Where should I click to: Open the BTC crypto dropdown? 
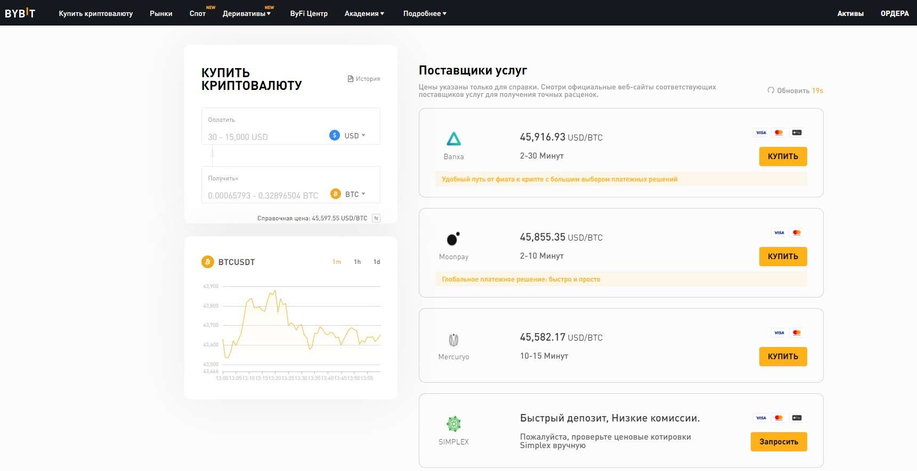coord(355,194)
